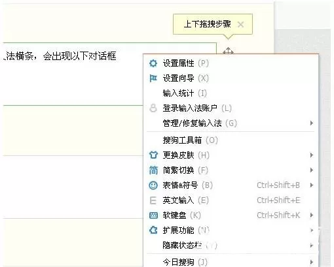Click the Ctrl+Shift+E shortcut text
The width and height of the screenshot is (334, 267).
click(x=278, y=200)
